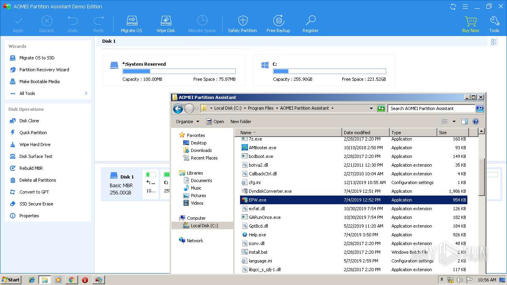The height and width of the screenshot is (285, 507).
Task: Open Chrome from taskbar
Action: coord(71,280)
